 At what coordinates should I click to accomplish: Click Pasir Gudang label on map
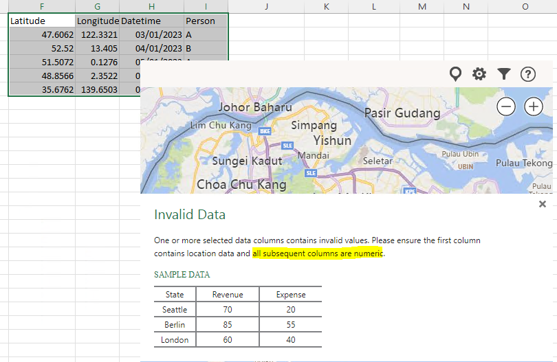pos(402,113)
